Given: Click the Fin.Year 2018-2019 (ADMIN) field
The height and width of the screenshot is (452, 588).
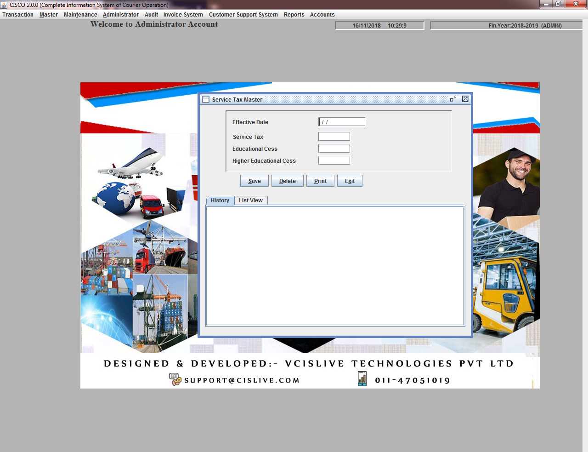Looking at the screenshot, I should [507, 26].
